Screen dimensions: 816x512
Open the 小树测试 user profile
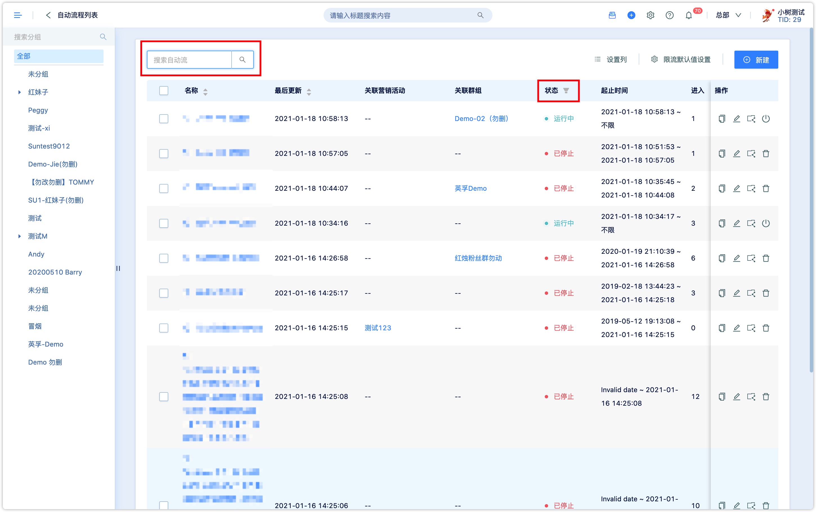(x=783, y=15)
